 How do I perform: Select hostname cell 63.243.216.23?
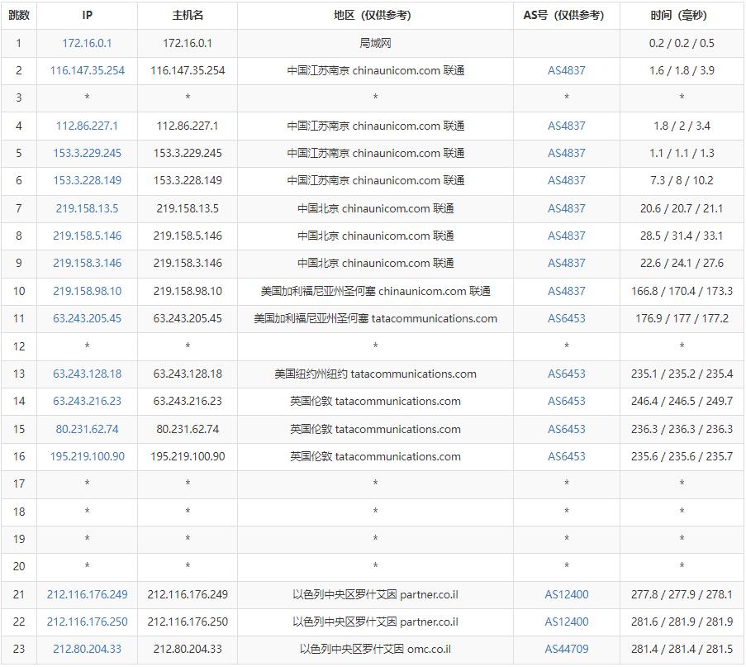[x=188, y=401]
